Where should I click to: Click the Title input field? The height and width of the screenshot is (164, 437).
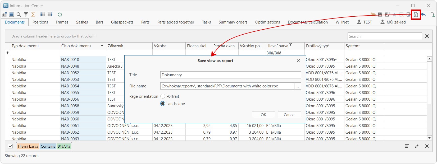(x=231, y=75)
